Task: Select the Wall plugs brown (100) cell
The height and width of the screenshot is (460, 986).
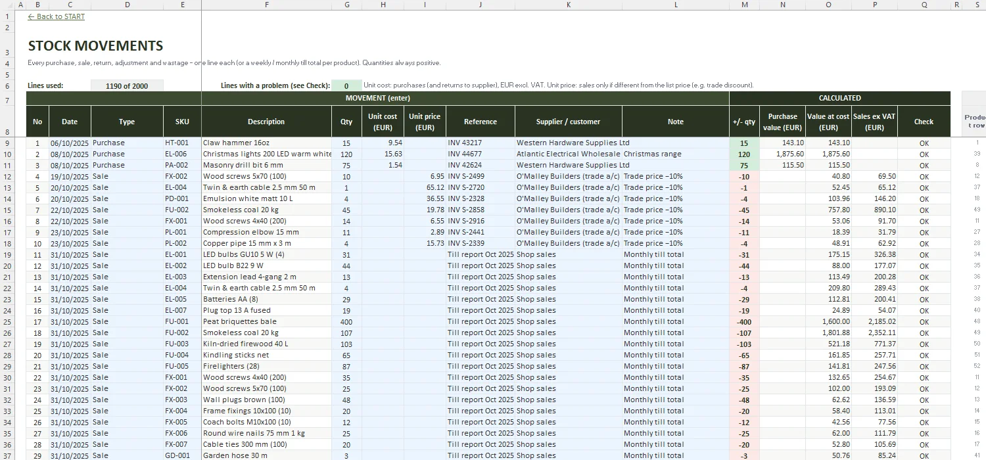Action: tap(266, 400)
